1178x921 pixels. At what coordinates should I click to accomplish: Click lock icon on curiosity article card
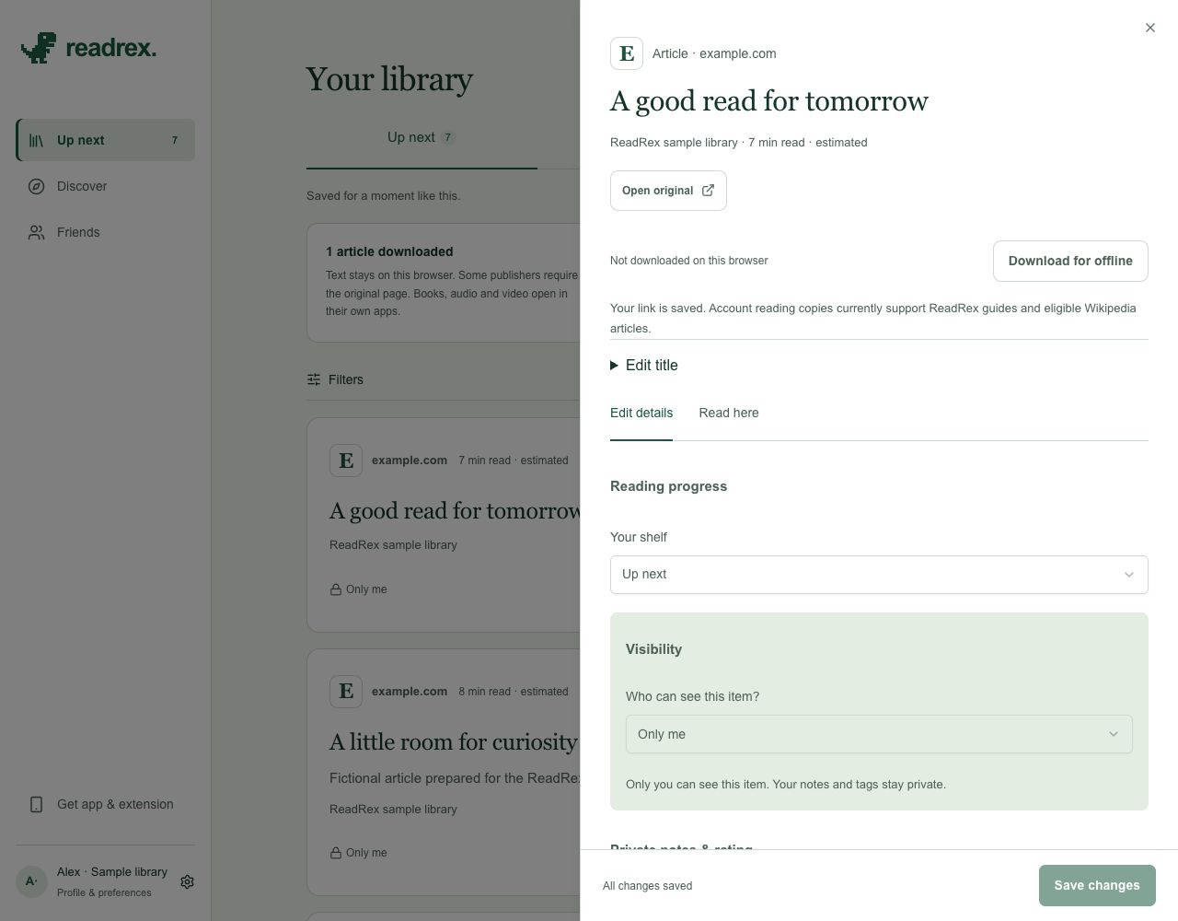coord(336,853)
